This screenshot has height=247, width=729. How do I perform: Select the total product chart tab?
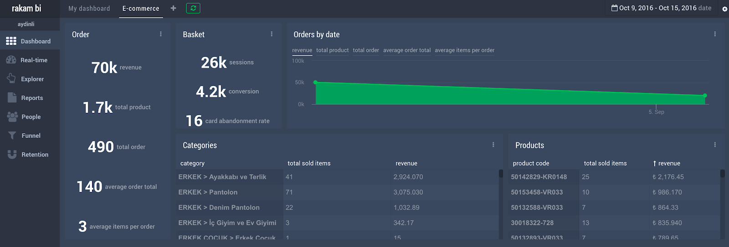[332, 50]
